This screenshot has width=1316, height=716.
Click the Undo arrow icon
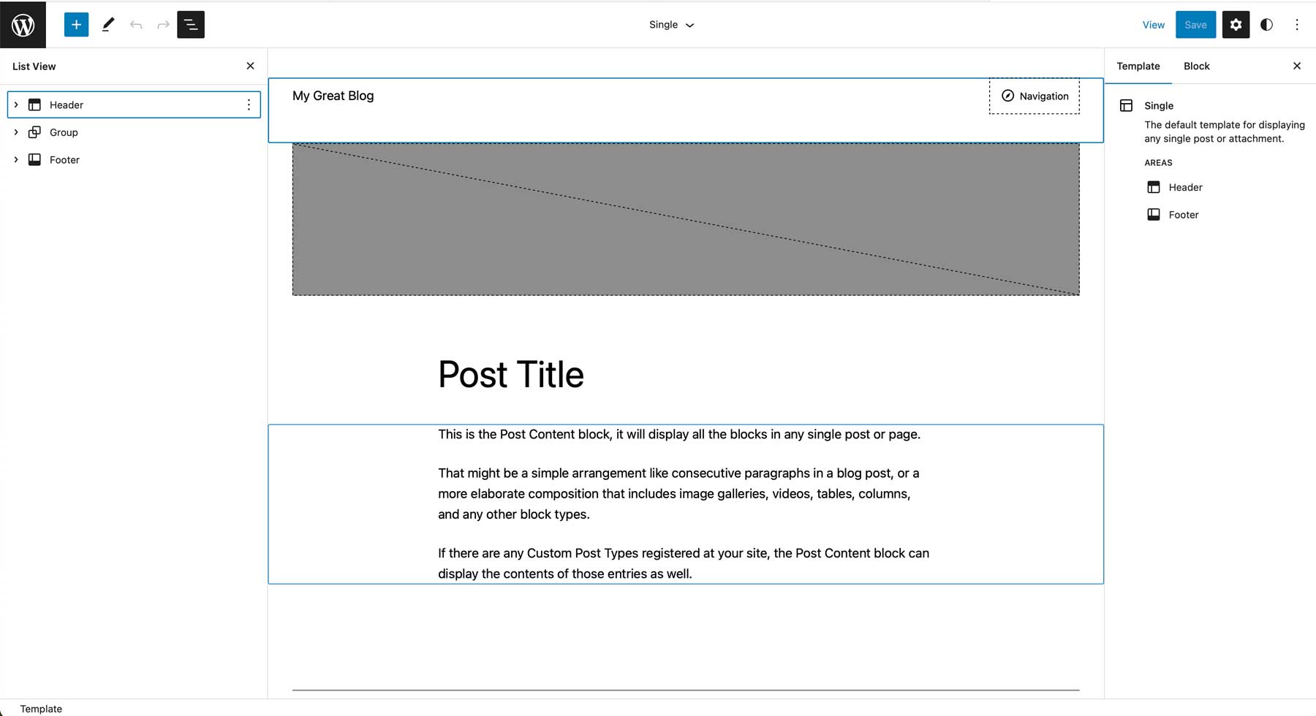(135, 24)
